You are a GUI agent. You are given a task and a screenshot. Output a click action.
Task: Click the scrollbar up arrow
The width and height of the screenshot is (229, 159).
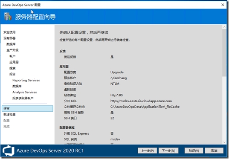224,27
